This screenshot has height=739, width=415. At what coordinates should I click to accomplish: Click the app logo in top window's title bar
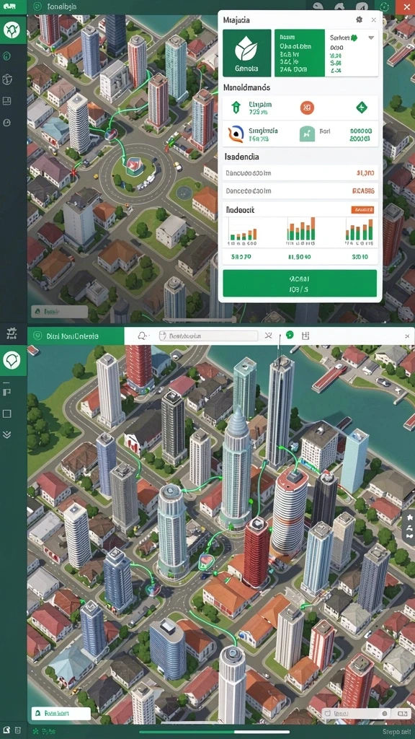click(10, 6)
